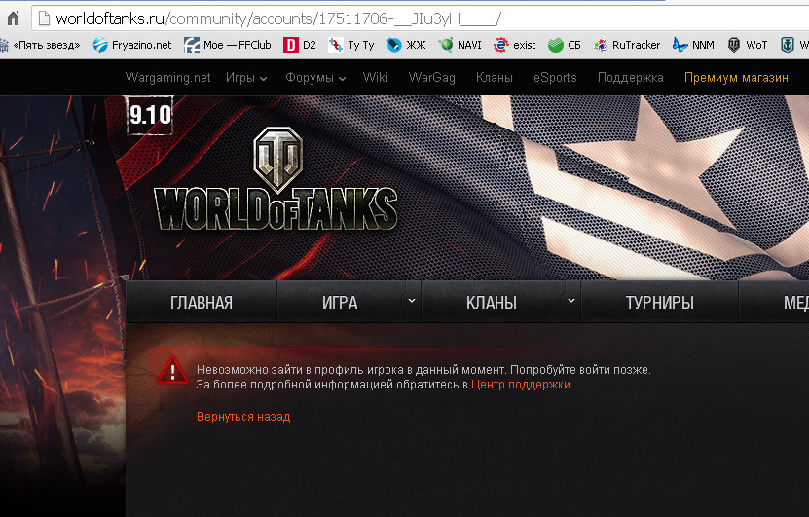The width and height of the screenshot is (809, 517).
Task: Click the page icon in address bar
Action: tap(45, 18)
